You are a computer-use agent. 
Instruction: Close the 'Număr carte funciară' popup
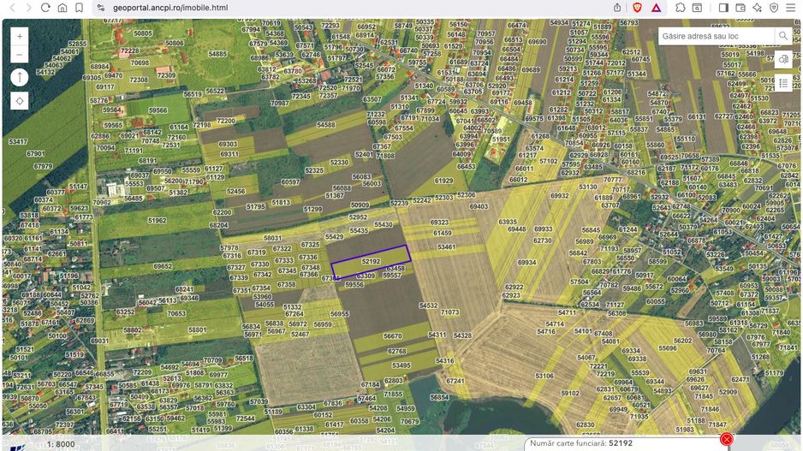(x=726, y=439)
